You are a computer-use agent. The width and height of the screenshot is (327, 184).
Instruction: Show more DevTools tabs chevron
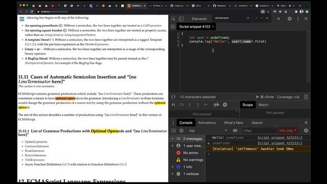click(278, 19)
